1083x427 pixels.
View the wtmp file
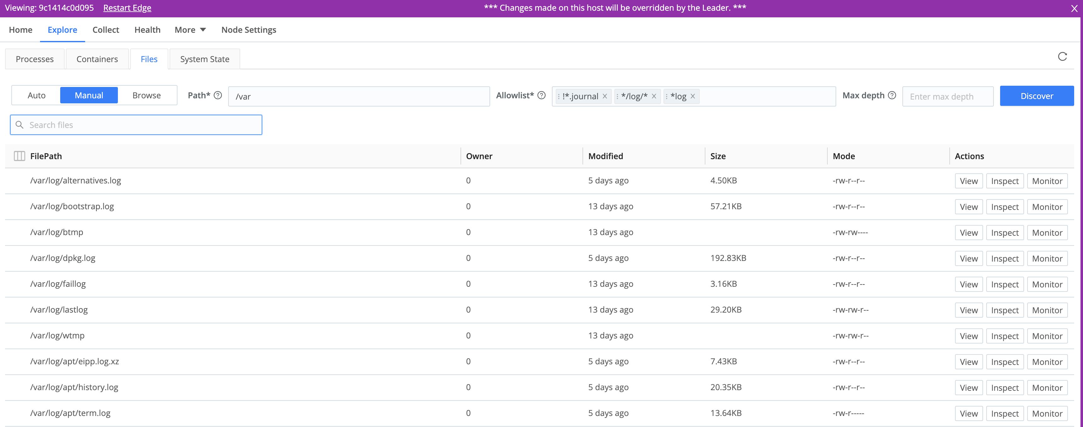click(969, 336)
